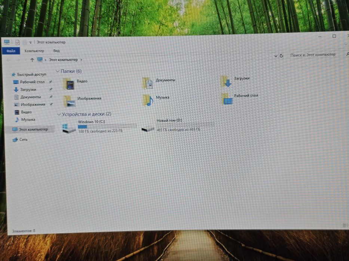
Task: Click the pin icon beside Рабочий стол
Action: [x=50, y=82]
